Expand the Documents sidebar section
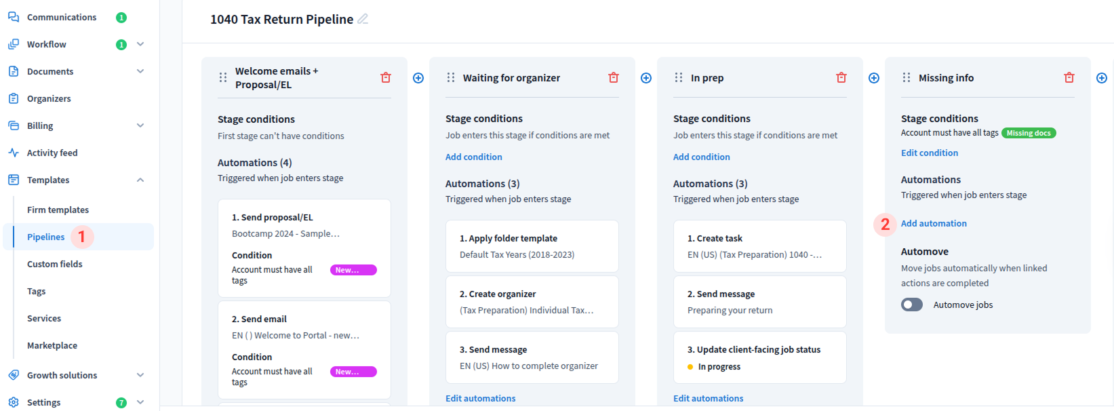Screen dimensions: 1114x411 pyautogui.click(x=140, y=71)
